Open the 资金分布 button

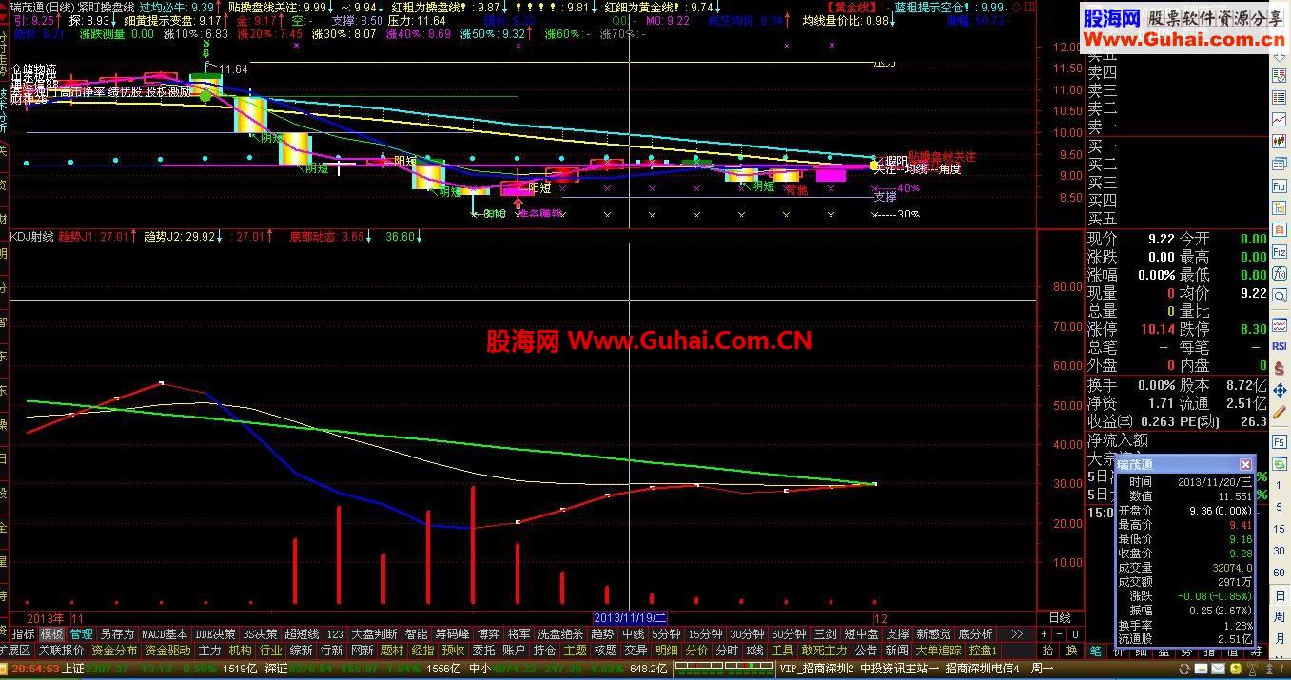115,651
